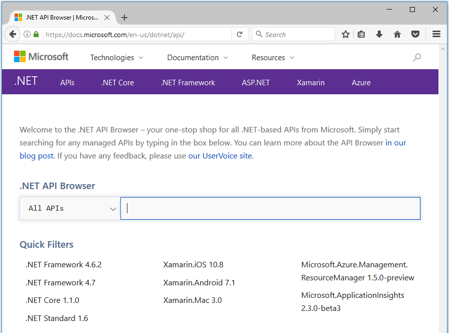The height and width of the screenshot is (333, 449).
Task: Choose the .NET Framework 4.7 quick filter
Action: tap(60, 283)
